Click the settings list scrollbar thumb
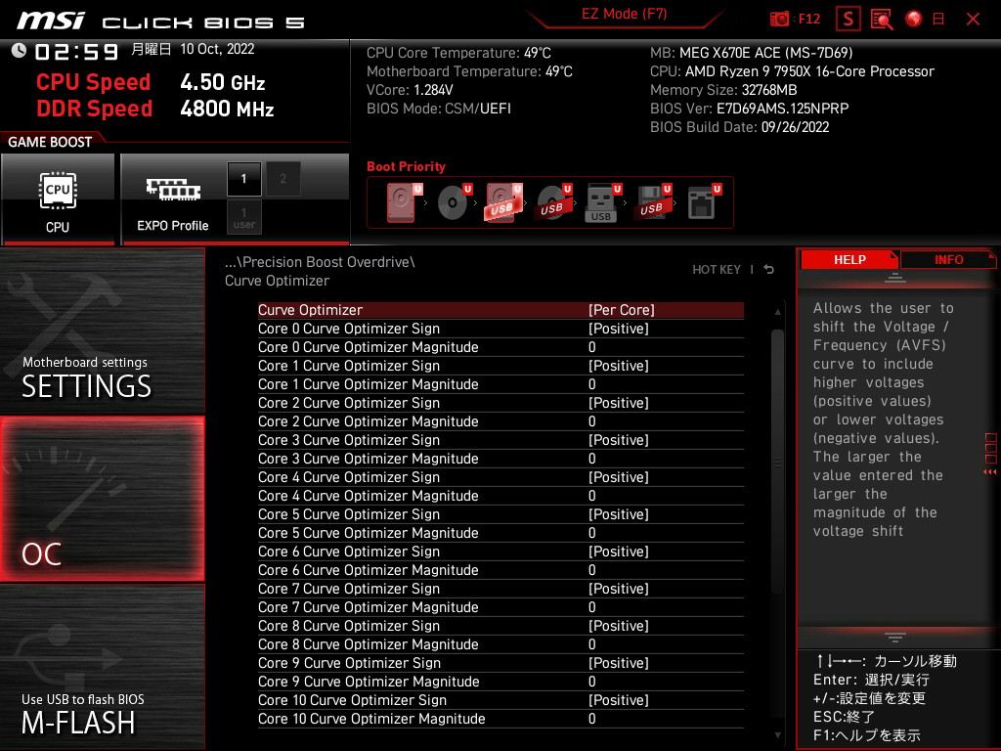Screen dimensions: 1001x751 [x=777, y=462]
